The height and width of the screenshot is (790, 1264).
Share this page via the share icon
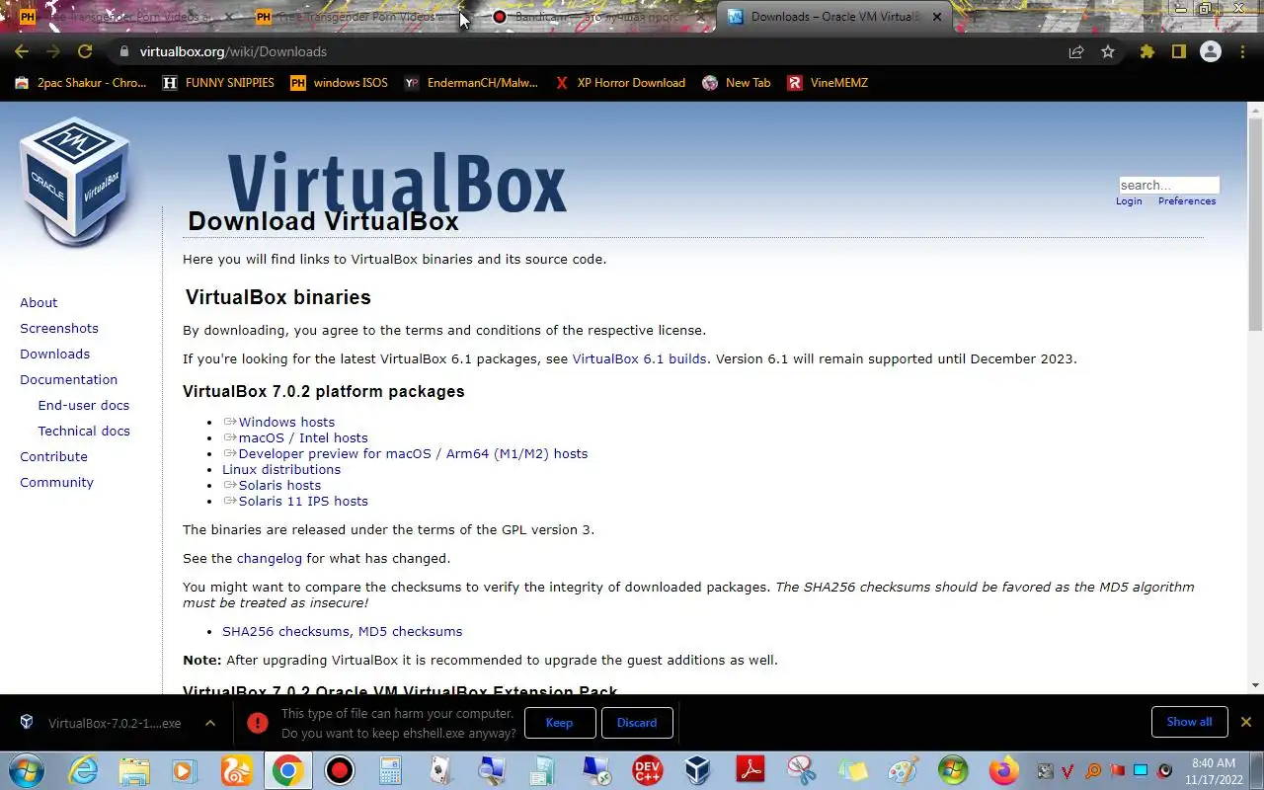pyautogui.click(x=1076, y=51)
